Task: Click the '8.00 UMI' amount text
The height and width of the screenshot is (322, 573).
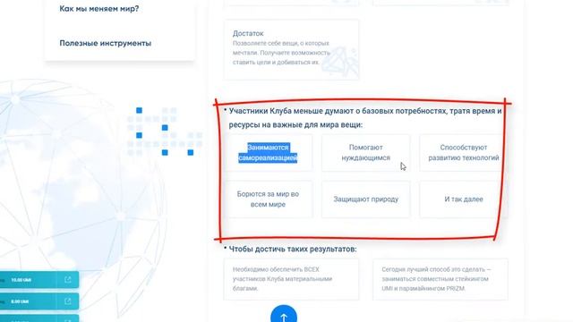Action: pyautogui.click(x=20, y=301)
